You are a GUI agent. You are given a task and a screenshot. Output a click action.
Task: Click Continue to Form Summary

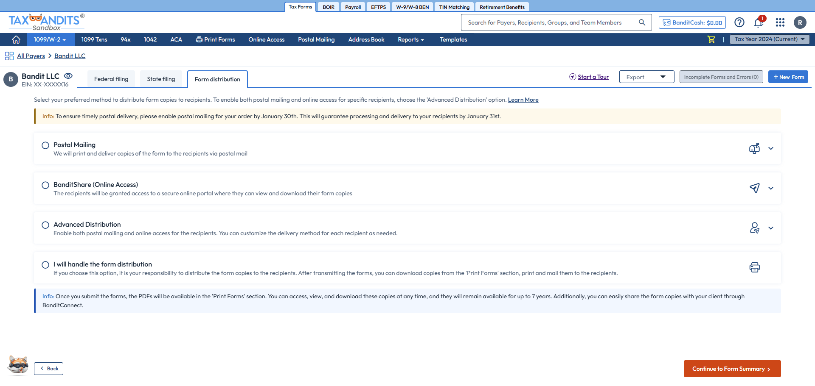tap(731, 369)
